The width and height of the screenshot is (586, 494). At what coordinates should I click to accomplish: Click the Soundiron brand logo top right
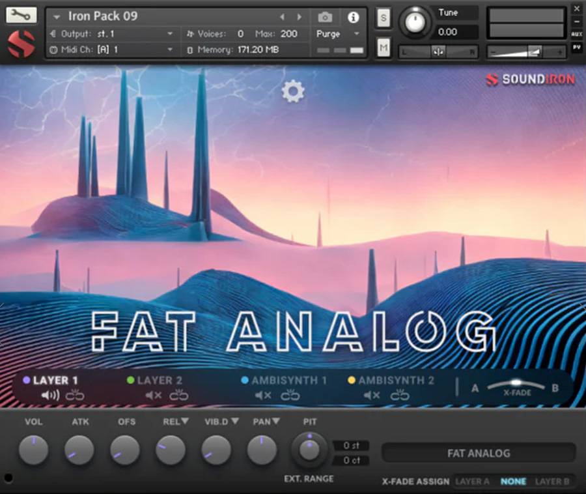(530, 80)
